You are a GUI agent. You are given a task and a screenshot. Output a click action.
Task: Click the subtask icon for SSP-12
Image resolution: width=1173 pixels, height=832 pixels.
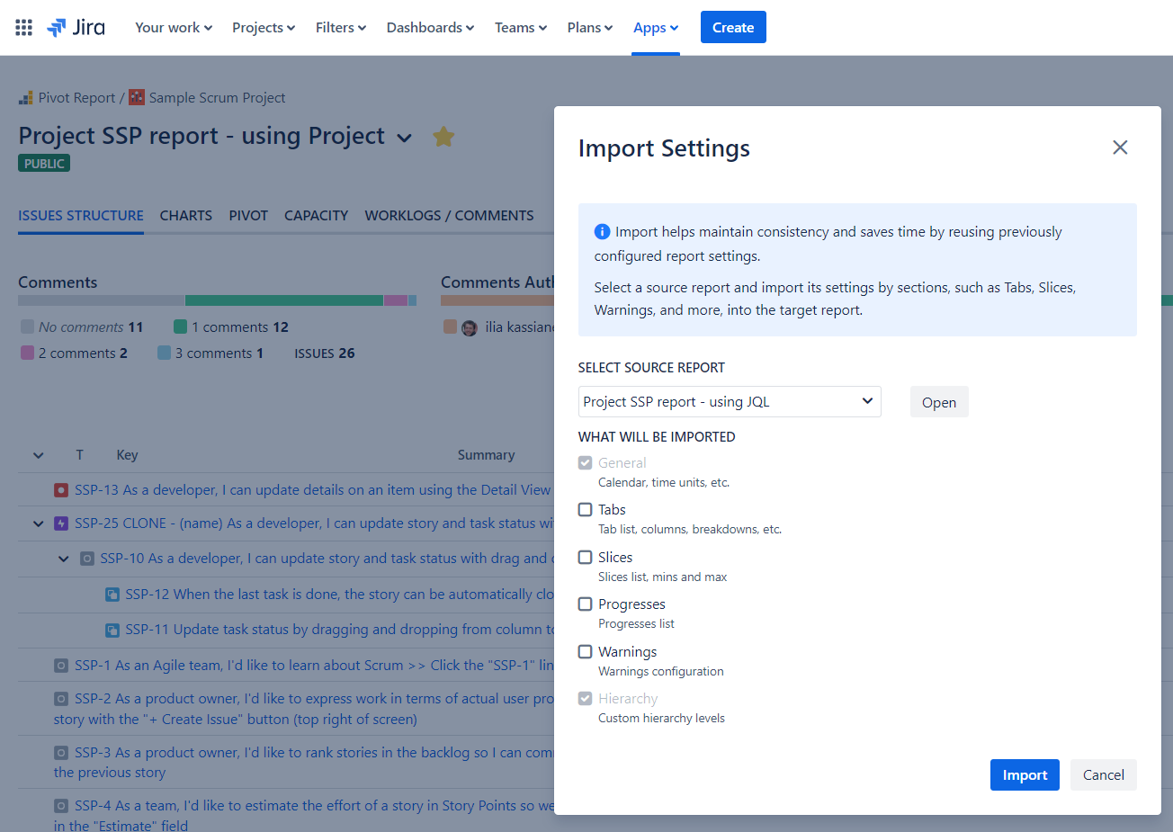pos(112,595)
